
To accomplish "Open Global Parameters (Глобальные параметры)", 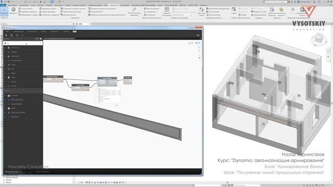I will (x=49, y=15).
